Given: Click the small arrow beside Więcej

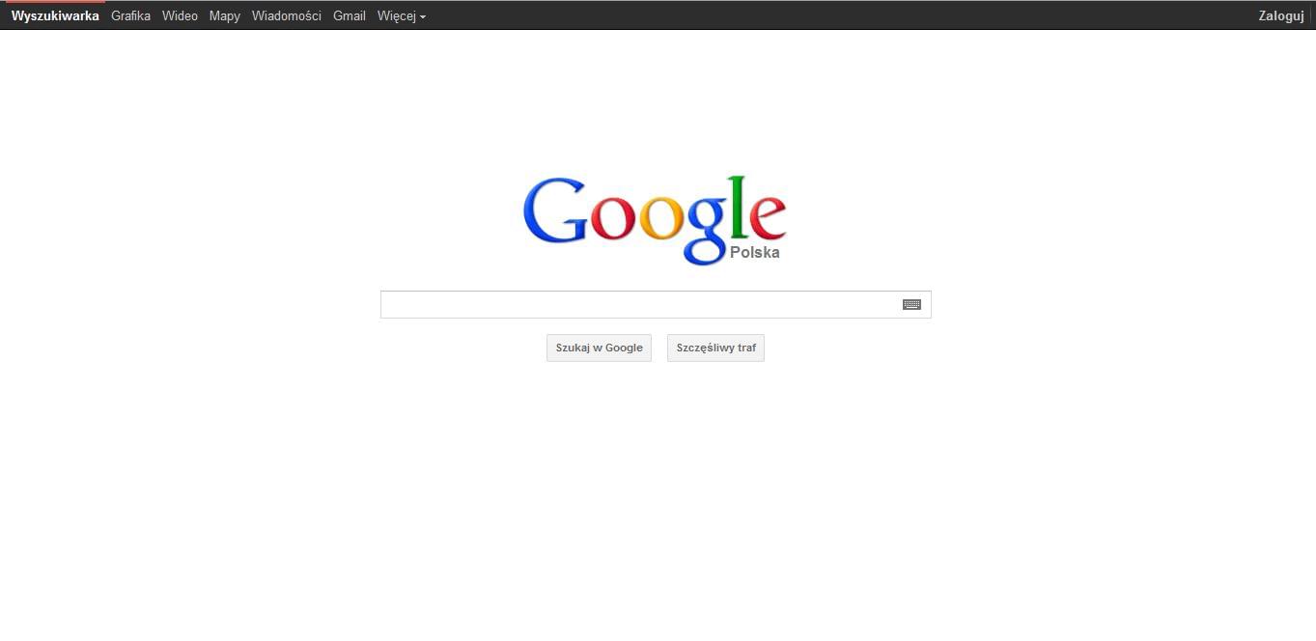Looking at the screenshot, I should coord(423,17).
